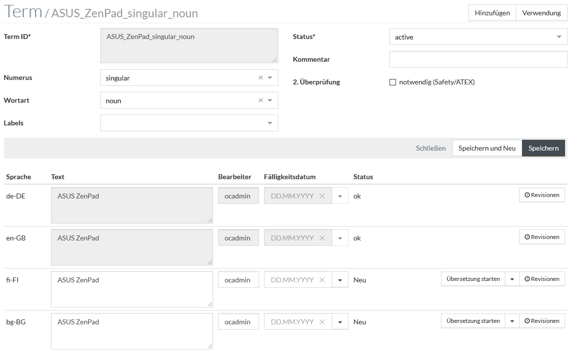
Task: Click the Sprache column header
Action: (x=19, y=177)
